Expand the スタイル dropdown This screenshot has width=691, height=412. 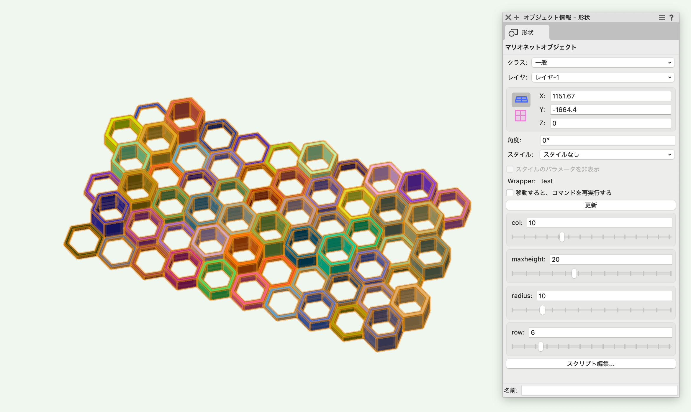click(607, 154)
